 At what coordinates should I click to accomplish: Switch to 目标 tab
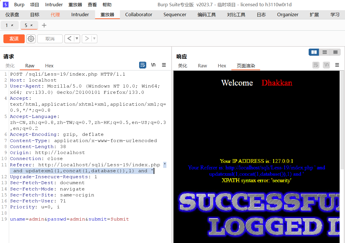(35, 14)
